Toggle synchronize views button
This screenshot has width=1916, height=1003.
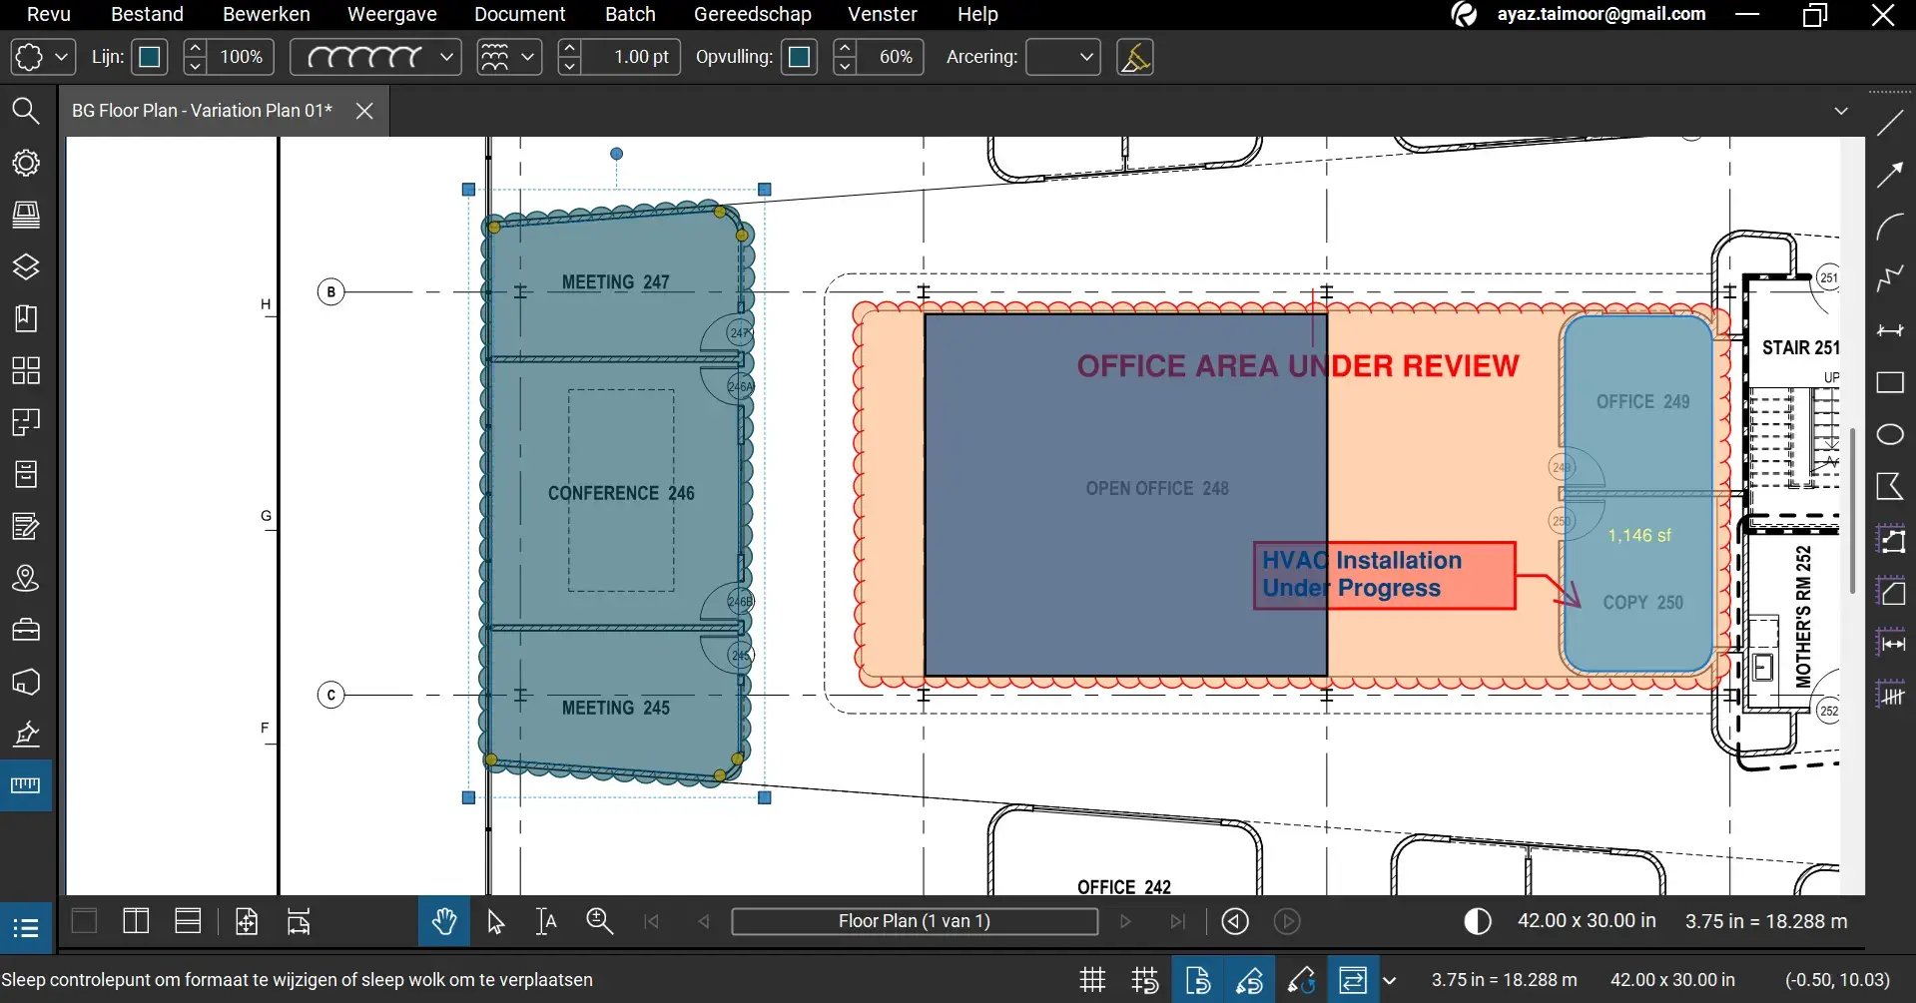click(x=1353, y=980)
